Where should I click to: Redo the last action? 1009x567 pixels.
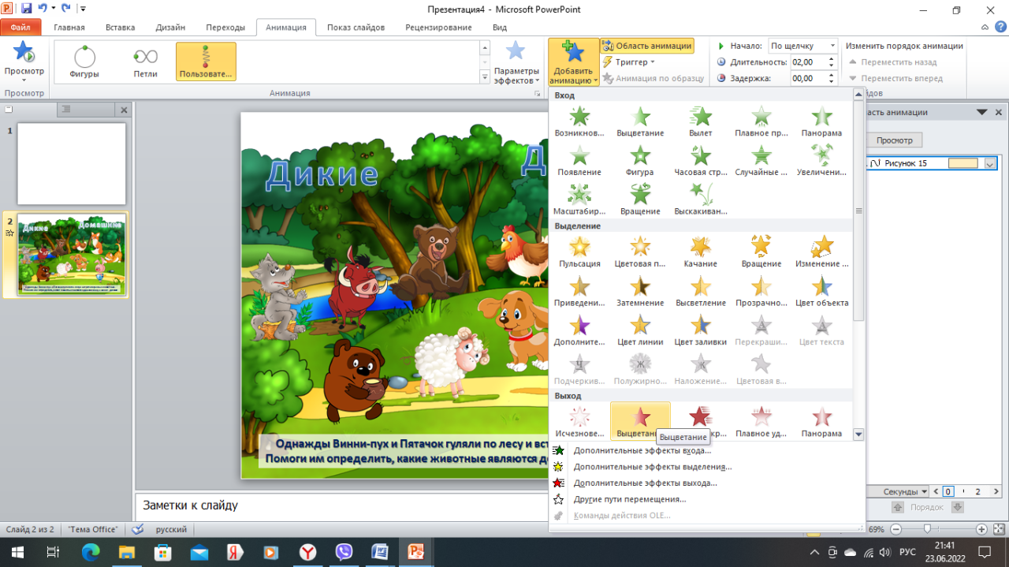(x=66, y=9)
